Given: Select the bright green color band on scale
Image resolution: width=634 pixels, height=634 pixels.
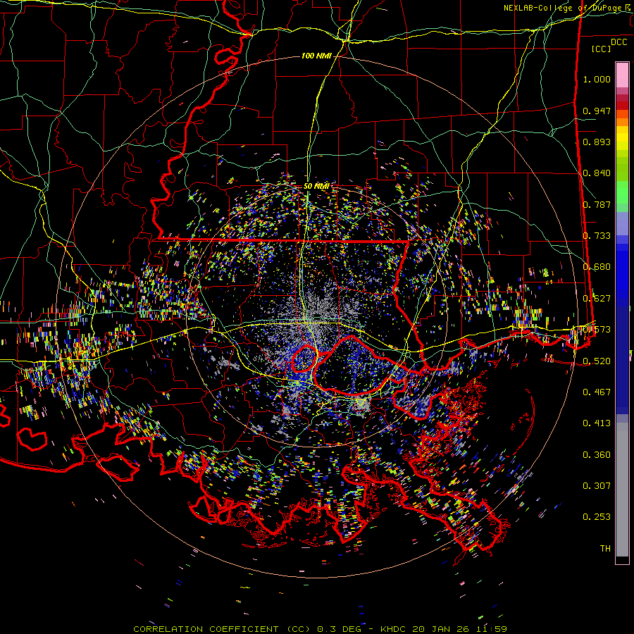Looking at the screenshot, I should point(622,192).
